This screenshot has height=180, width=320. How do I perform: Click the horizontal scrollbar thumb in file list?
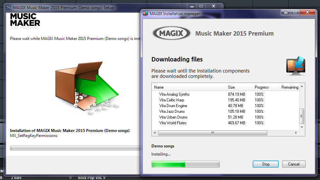pyautogui.click(x=213, y=133)
